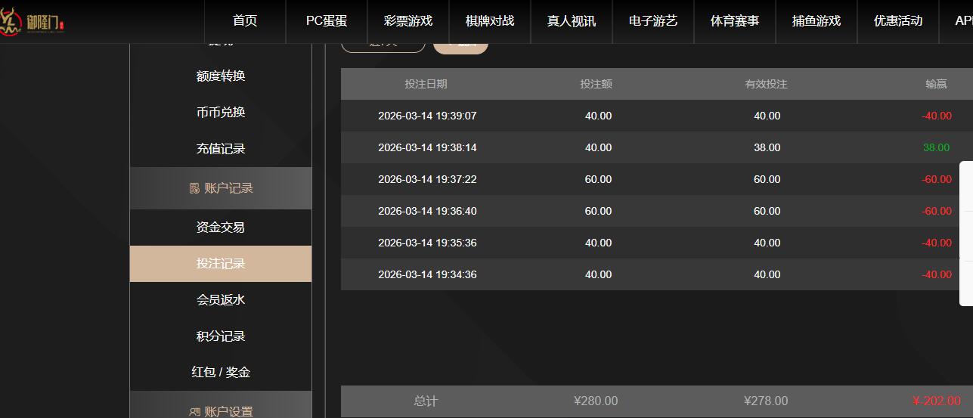View 充值记录 in the sidebar
The image size is (973, 418).
click(x=221, y=149)
